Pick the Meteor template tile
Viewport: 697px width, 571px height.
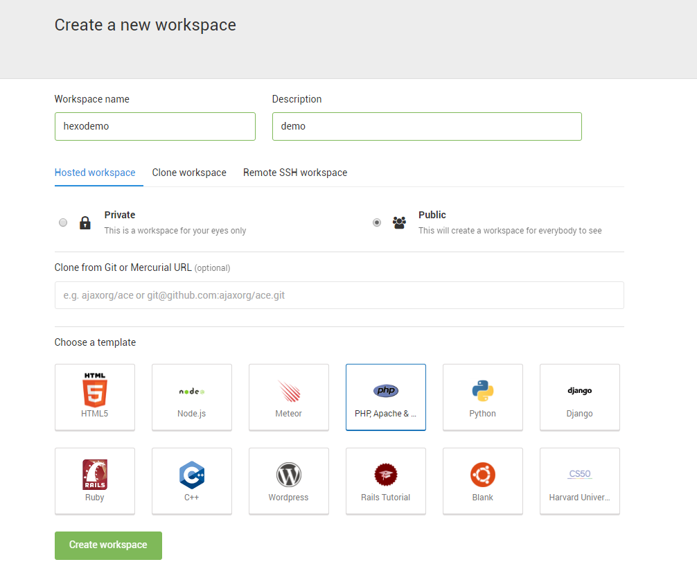(x=289, y=397)
